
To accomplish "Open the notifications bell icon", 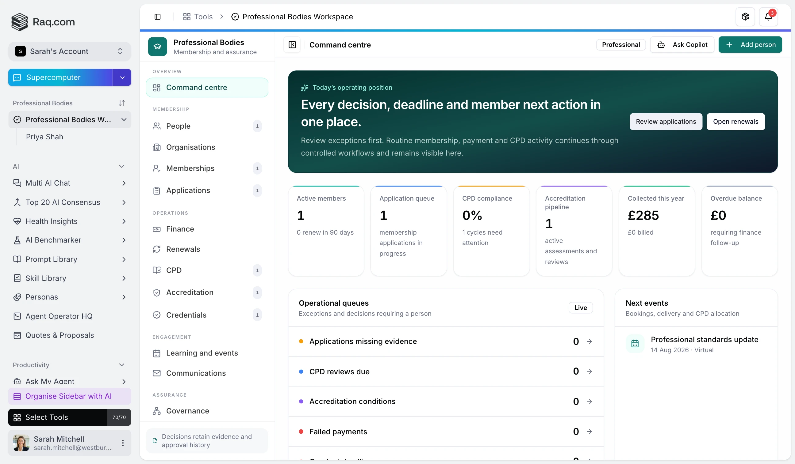I will pyautogui.click(x=768, y=17).
